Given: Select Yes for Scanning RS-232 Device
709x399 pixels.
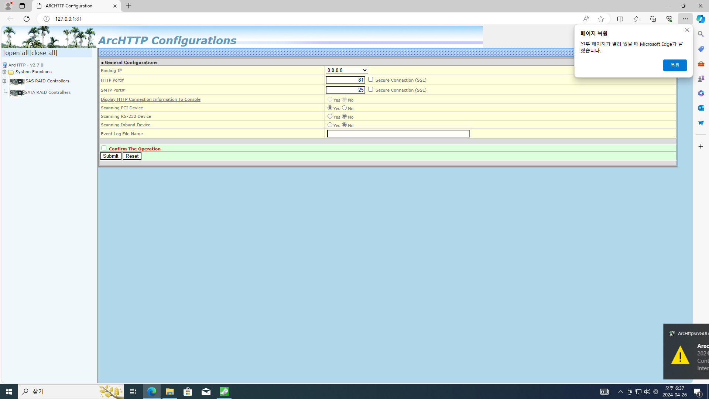Looking at the screenshot, I should [x=330, y=116].
